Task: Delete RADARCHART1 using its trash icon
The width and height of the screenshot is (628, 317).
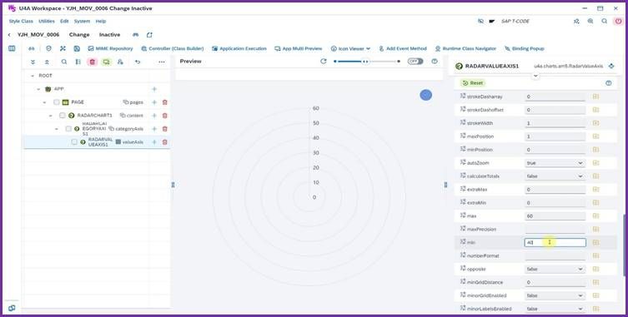Action: (164, 116)
